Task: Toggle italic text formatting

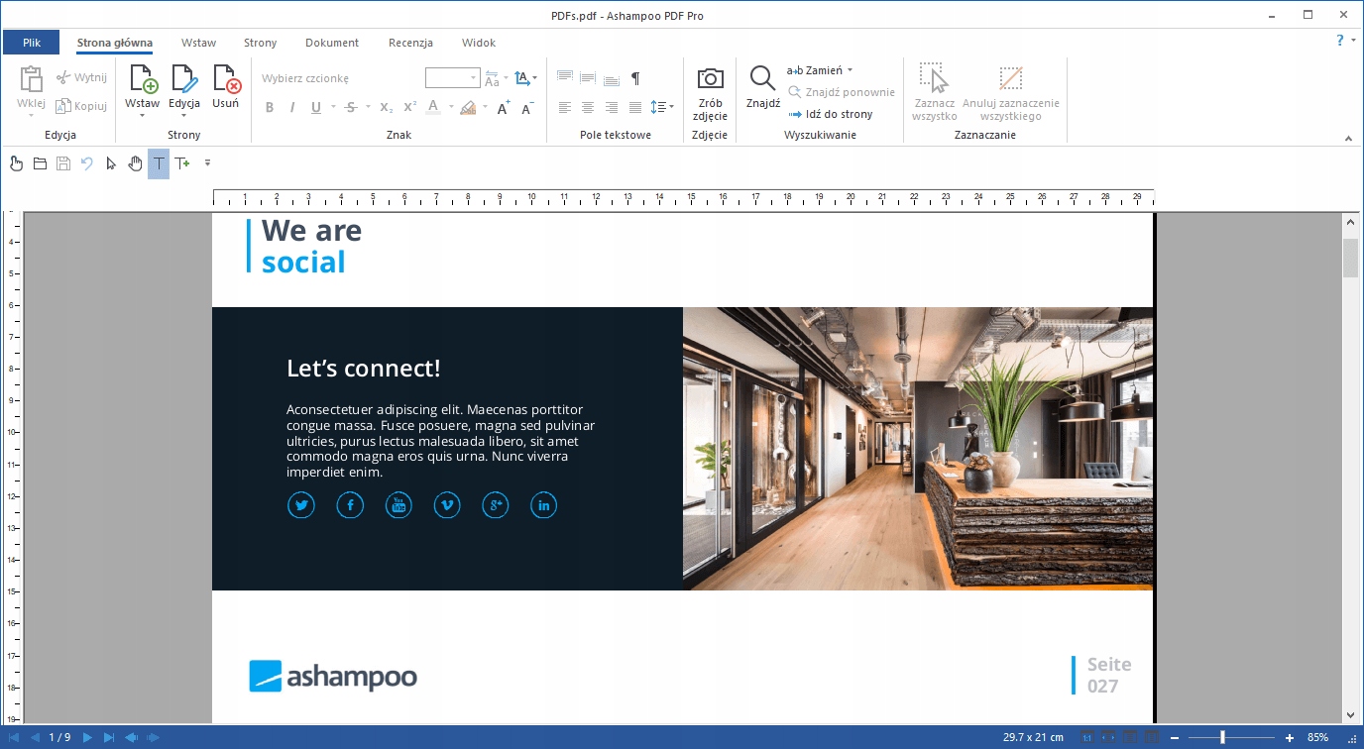Action: point(292,108)
